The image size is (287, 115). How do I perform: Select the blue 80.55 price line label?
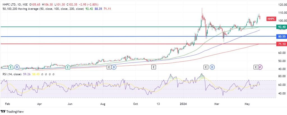click(x=282, y=37)
